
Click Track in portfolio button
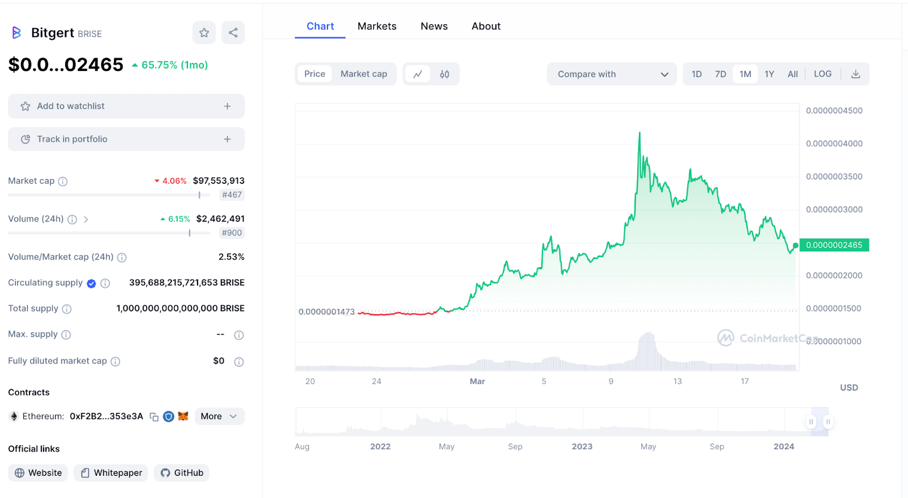[126, 139]
